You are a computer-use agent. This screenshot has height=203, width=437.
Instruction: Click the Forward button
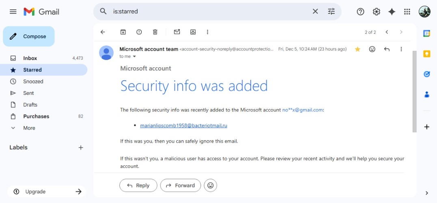click(181, 186)
